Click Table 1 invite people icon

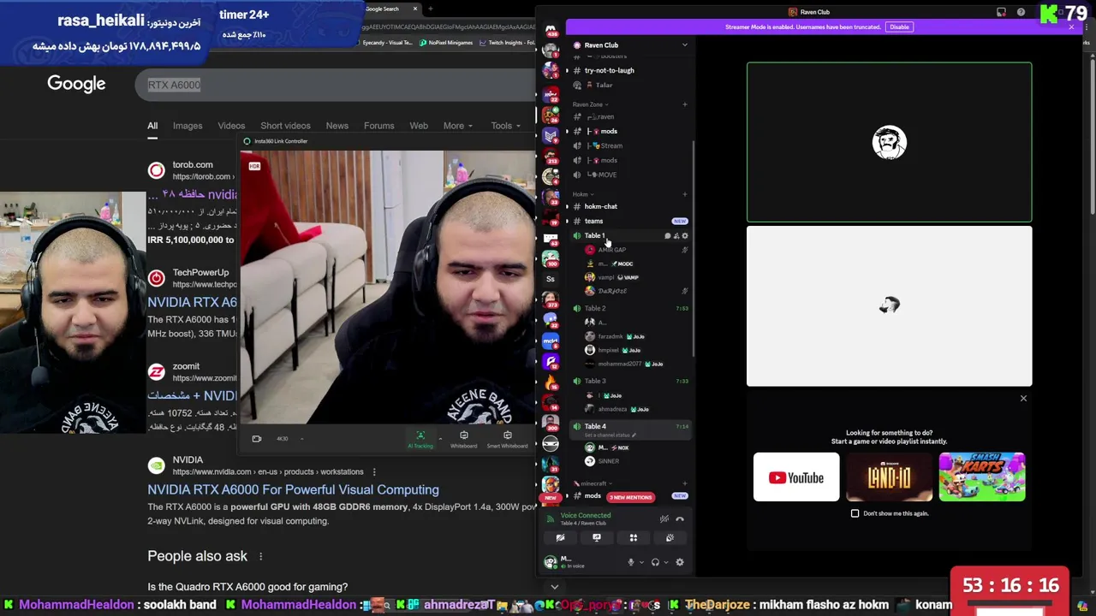coord(676,236)
